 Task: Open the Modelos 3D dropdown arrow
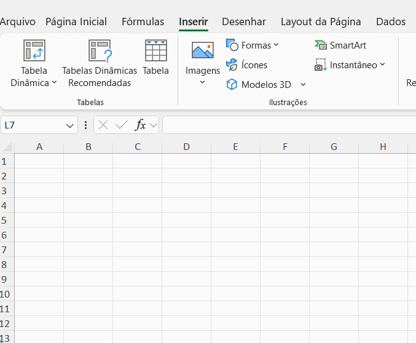click(x=303, y=84)
